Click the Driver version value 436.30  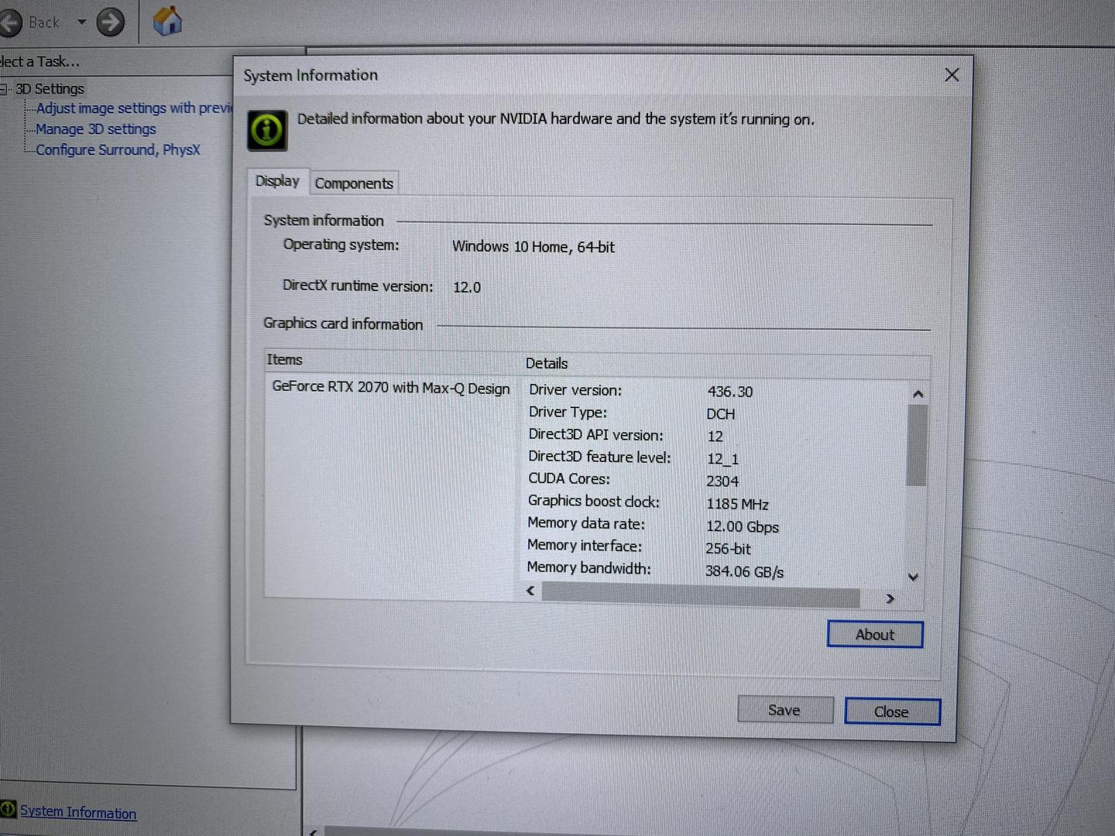(x=729, y=392)
